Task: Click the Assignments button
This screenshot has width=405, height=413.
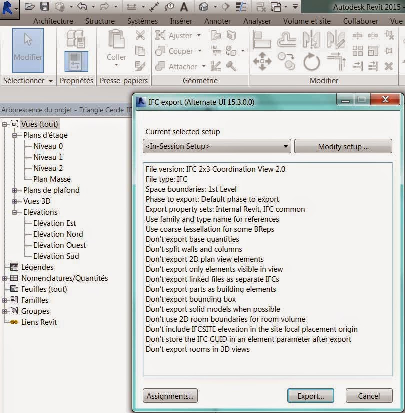Action: tap(170, 396)
